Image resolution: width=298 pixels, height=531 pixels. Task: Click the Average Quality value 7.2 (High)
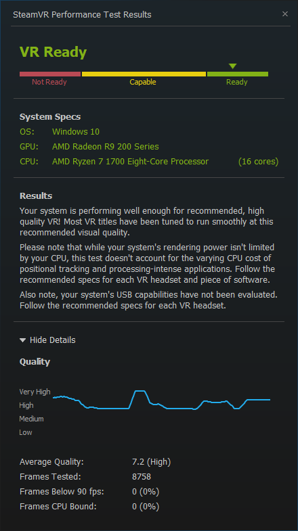click(x=152, y=461)
